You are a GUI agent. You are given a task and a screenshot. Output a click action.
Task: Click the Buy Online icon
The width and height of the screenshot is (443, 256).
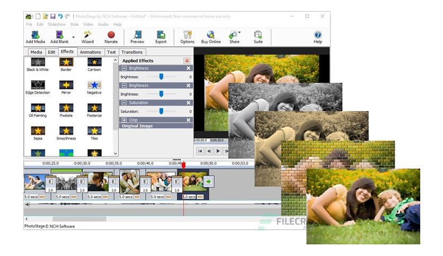click(211, 37)
